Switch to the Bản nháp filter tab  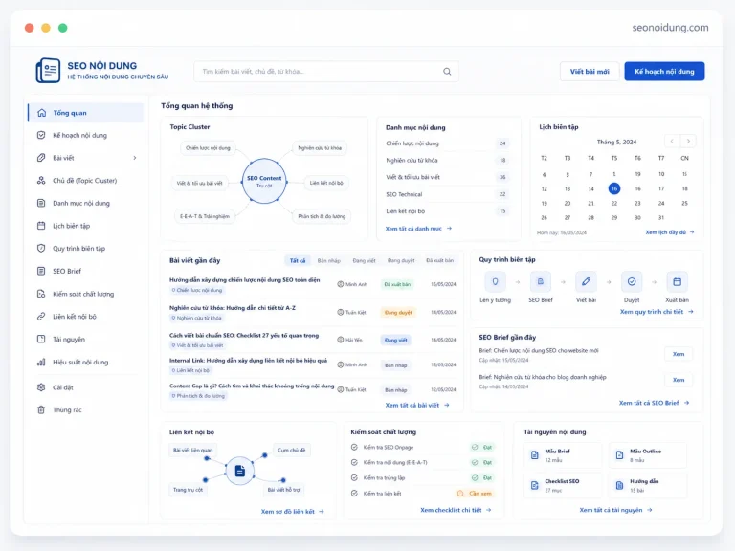329,260
